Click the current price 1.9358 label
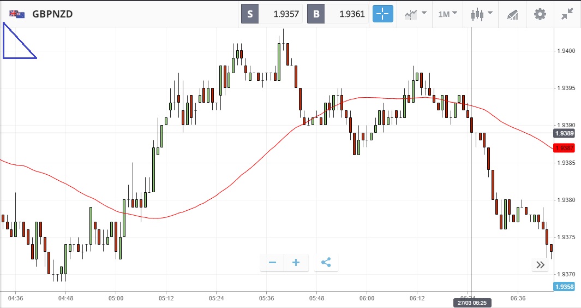Screen dimensions: 581x308 tap(564, 287)
